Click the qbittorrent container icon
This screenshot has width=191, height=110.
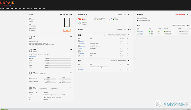[x=79, y=23]
